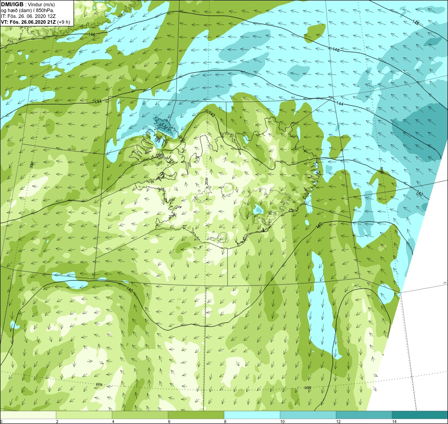
Task: Click the 2–4 m/s light green legend swatch
Action: point(84,415)
